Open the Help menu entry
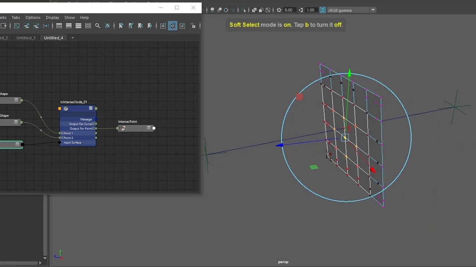The image size is (476, 267). coord(84,17)
